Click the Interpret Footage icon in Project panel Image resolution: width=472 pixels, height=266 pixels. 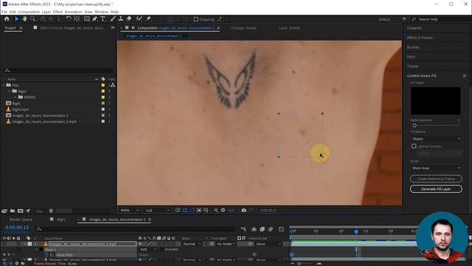(4, 211)
